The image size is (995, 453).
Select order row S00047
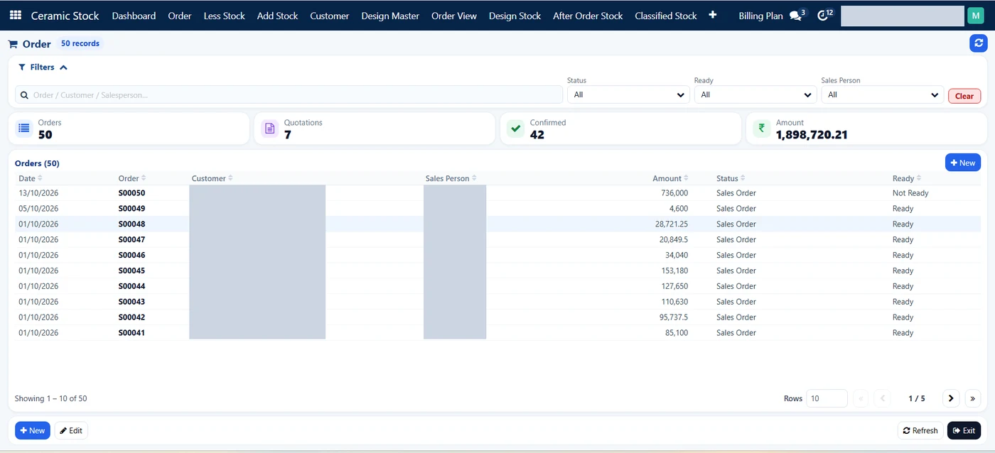(497, 240)
